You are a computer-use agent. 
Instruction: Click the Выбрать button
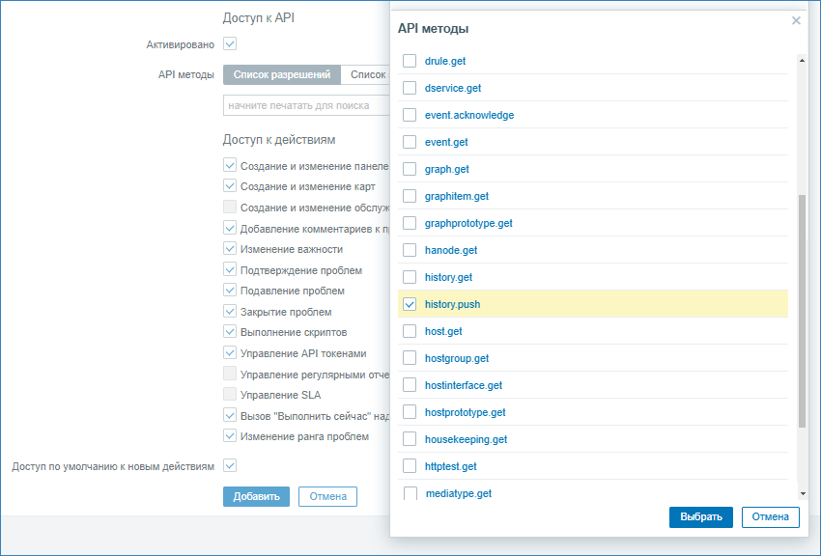tap(700, 517)
